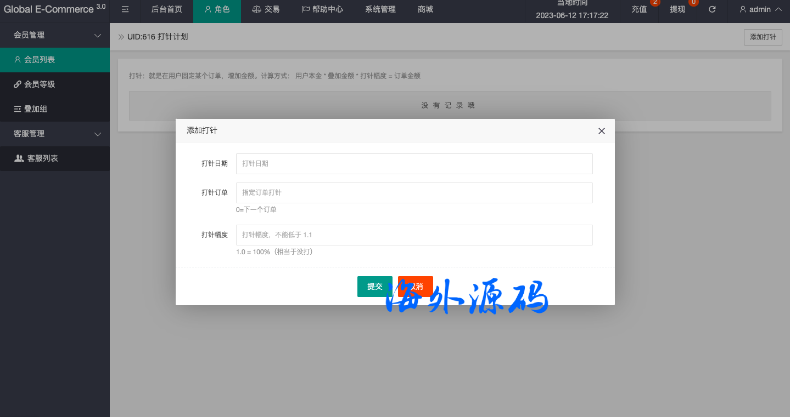Image resolution: width=790 pixels, height=417 pixels.
Task: Switch to the 角色 tab
Action: pos(217,9)
